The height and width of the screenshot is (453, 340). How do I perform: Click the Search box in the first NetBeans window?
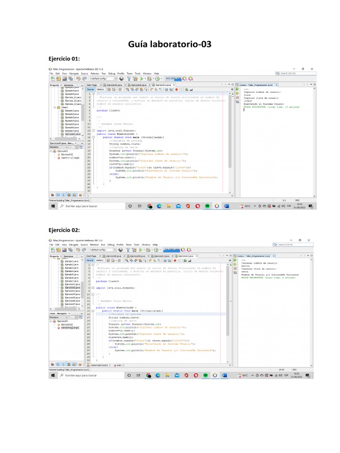point(294,73)
